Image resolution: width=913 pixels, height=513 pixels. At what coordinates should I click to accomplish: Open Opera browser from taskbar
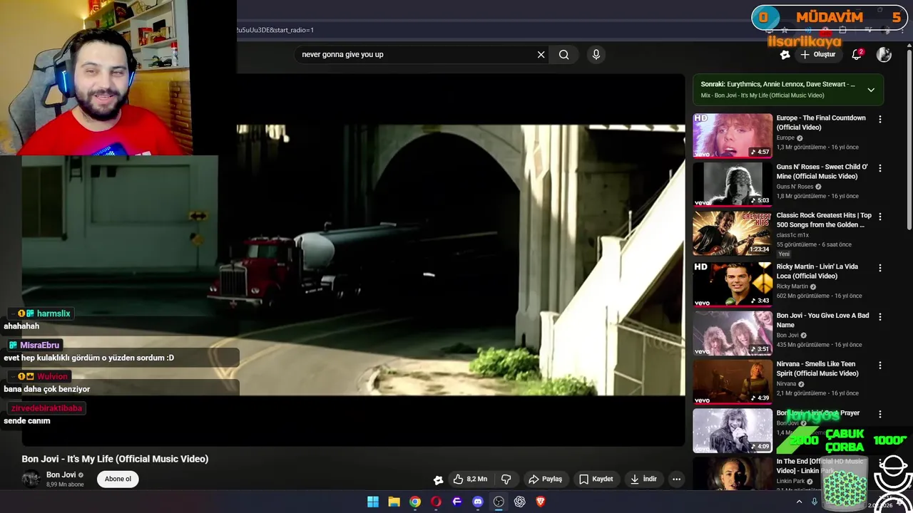(x=436, y=502)
